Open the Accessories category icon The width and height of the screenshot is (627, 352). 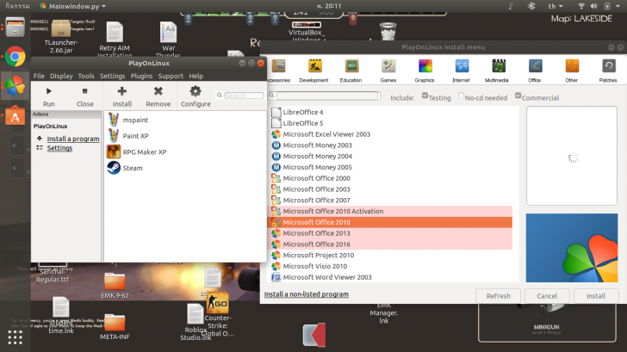pyautogui.click(x=279, y=71)
